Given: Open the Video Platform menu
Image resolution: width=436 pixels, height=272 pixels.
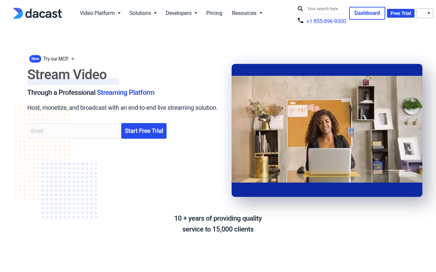Looking at the screenshot, I should [97, 13].
